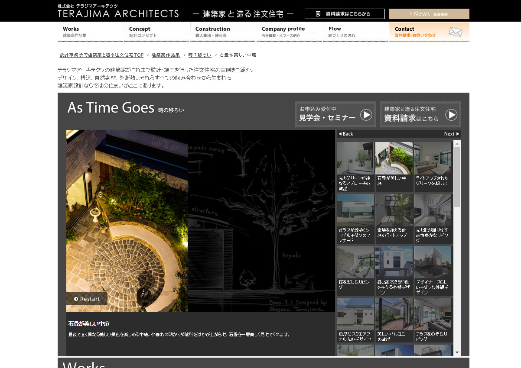521x368 pixels.
Task: Click the 建築家と造る注文住宅 header tagline
Action: pyautogui.click(x=243, y=14)
